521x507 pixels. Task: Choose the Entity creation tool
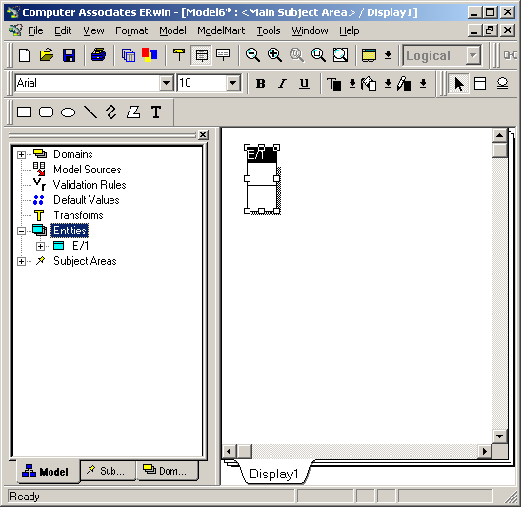coord(480,84)
